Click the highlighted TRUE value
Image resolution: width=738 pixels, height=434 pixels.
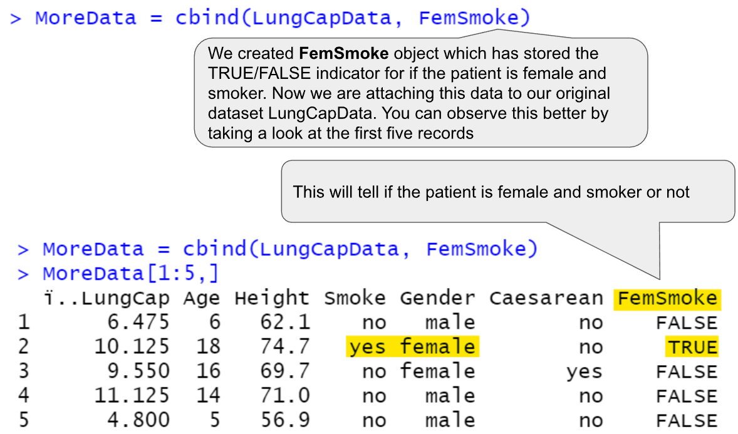(x=692, y=347)
